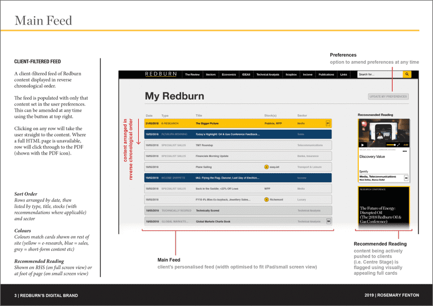Click the Redburn logo in the nav bar
This screenshot has width=433, height=306.
[161, 74]
